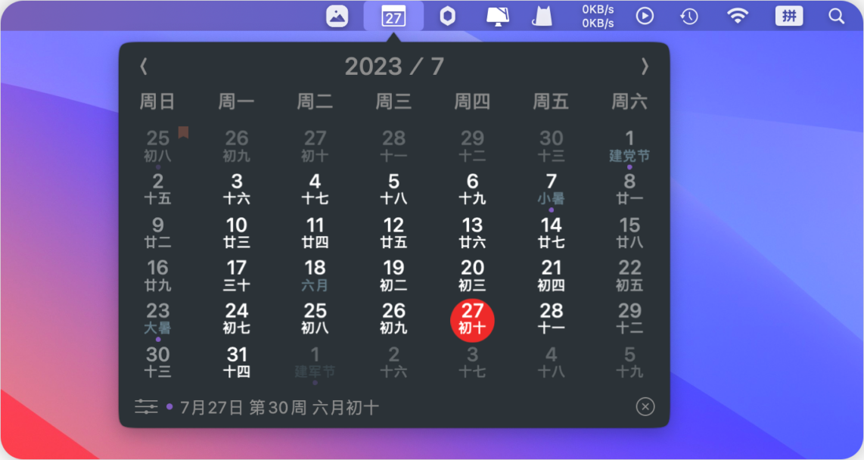
Task: Select July 14 廿七
Action: tap(551, 233)
